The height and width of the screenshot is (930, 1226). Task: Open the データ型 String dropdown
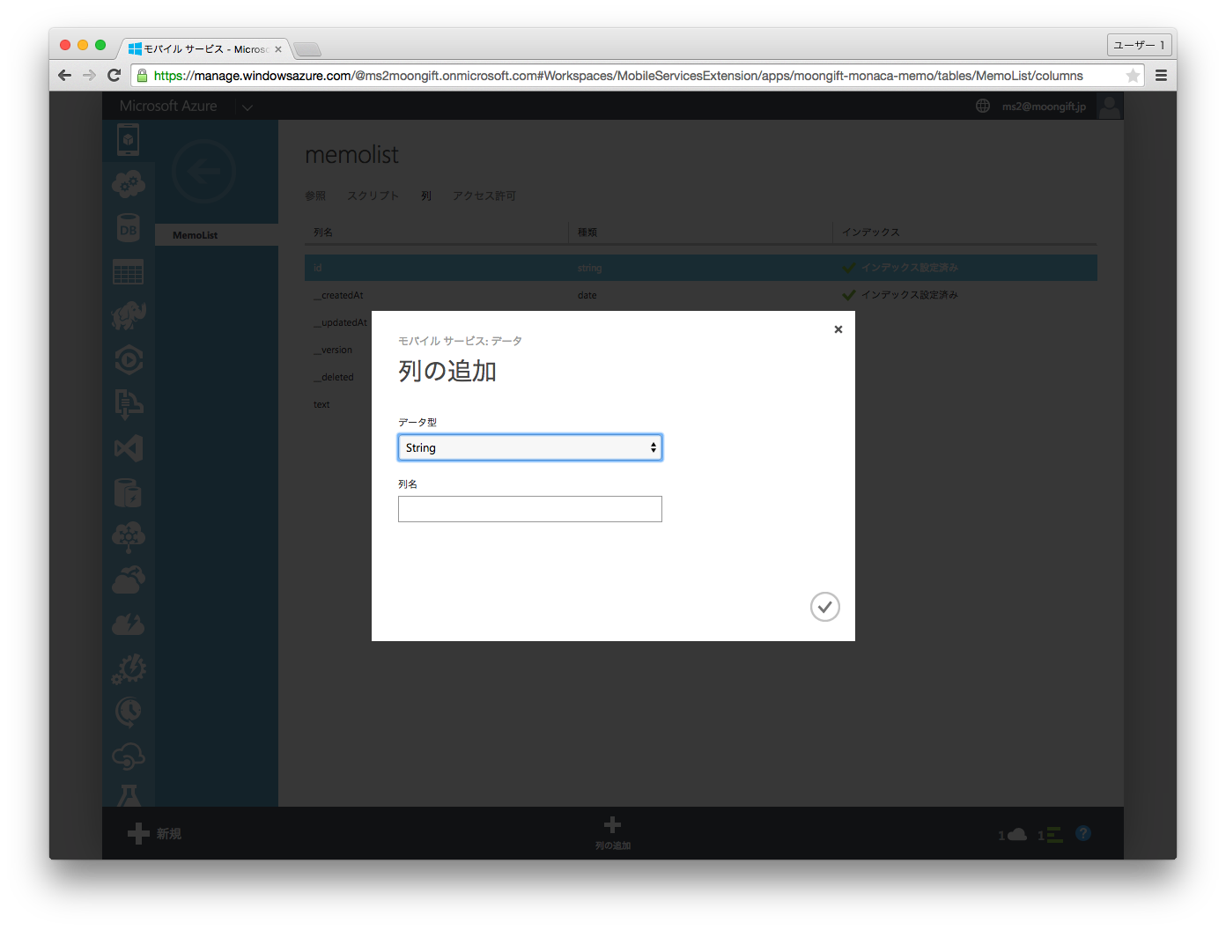pos(529,447)
